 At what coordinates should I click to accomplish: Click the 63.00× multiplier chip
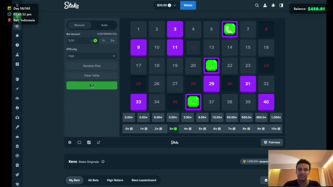pyautogui.click(x=232, y=117)
